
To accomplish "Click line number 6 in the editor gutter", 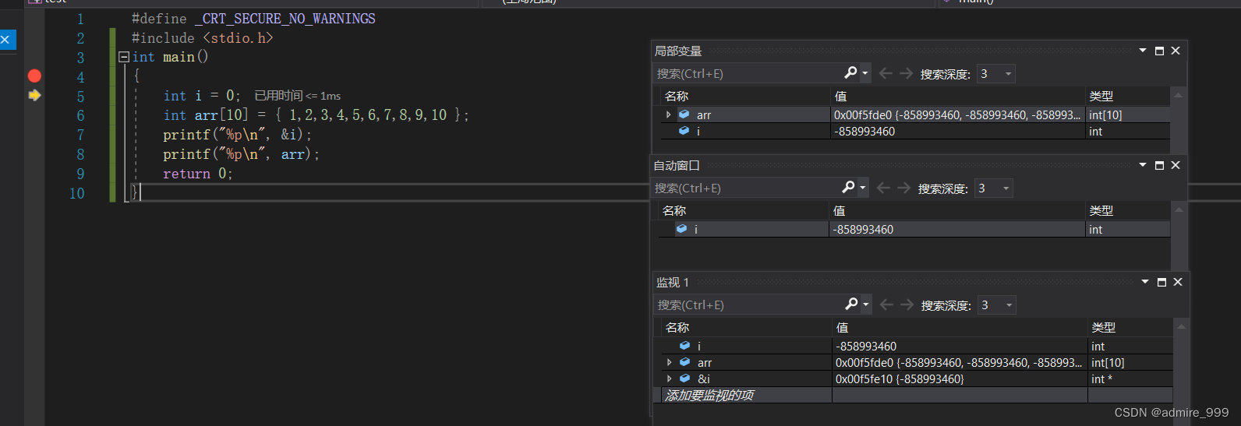I will point(80,115).
